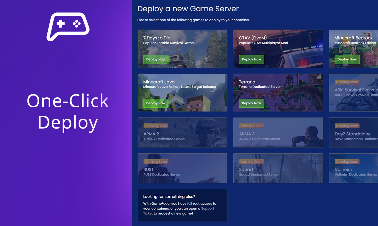Viewport: 378px width, 226px height.
Task: Deploy the Minecraft Java server
Action: [x=156, y=103]
